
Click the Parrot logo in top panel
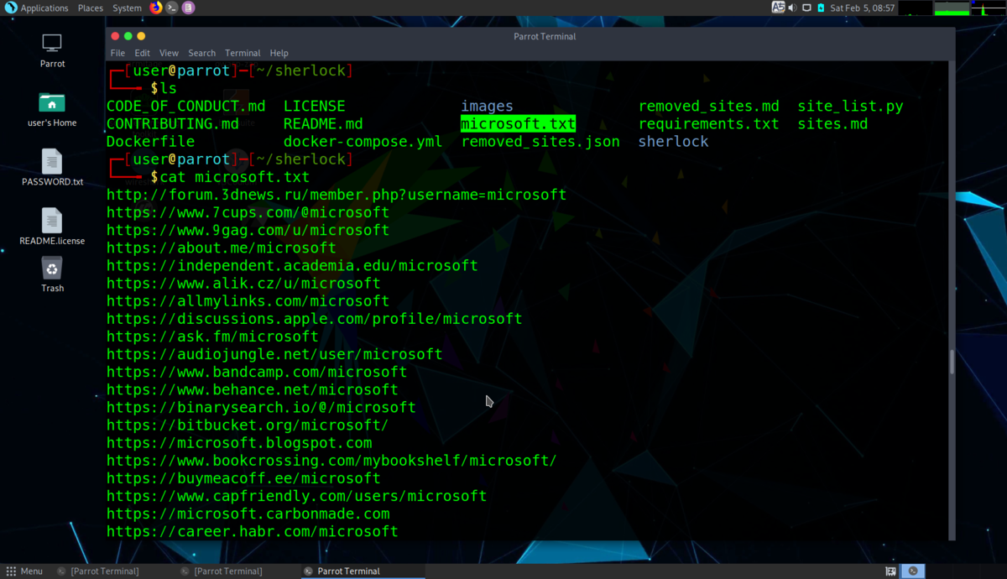point(11,8)
